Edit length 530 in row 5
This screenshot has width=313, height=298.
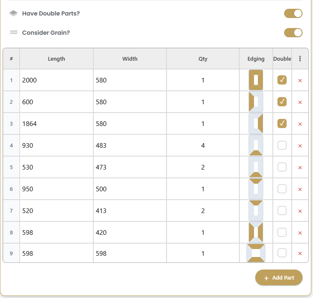[56, 167]
